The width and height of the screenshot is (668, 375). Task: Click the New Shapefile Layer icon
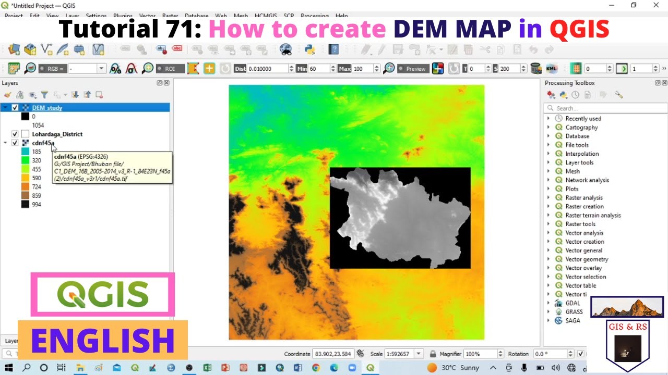tap(46, 49)
